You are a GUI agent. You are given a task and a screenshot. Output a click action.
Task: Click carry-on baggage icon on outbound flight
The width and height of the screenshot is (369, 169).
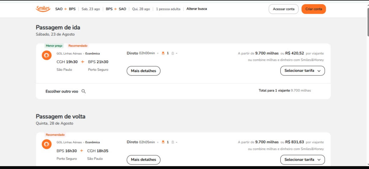coord(163,53)
